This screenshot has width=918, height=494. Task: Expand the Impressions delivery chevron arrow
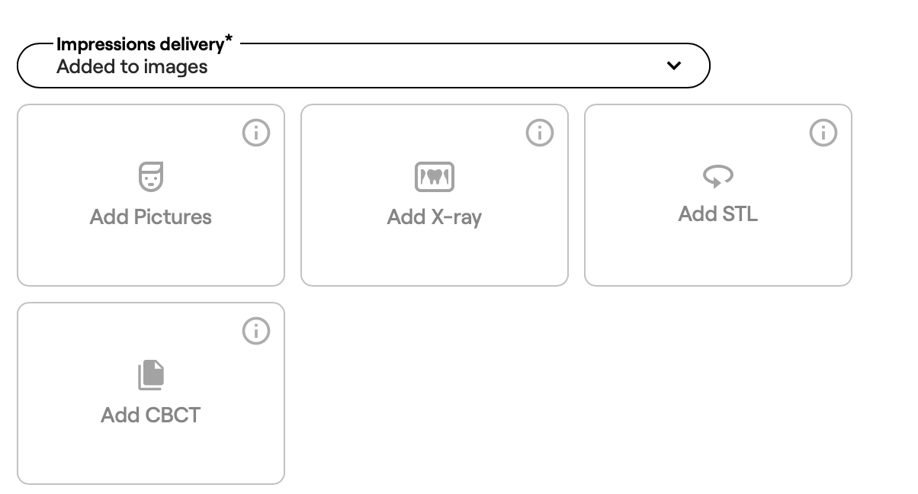coord(674,66)
